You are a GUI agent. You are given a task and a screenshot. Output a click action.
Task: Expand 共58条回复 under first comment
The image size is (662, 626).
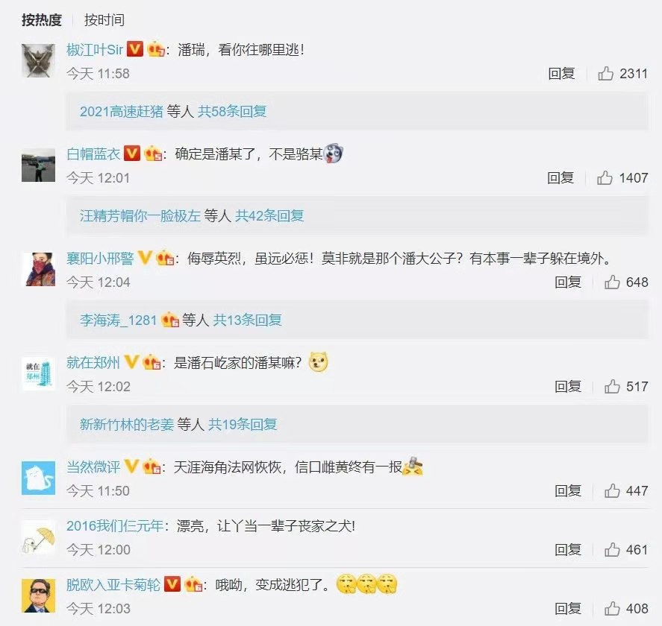click(232, 111)
